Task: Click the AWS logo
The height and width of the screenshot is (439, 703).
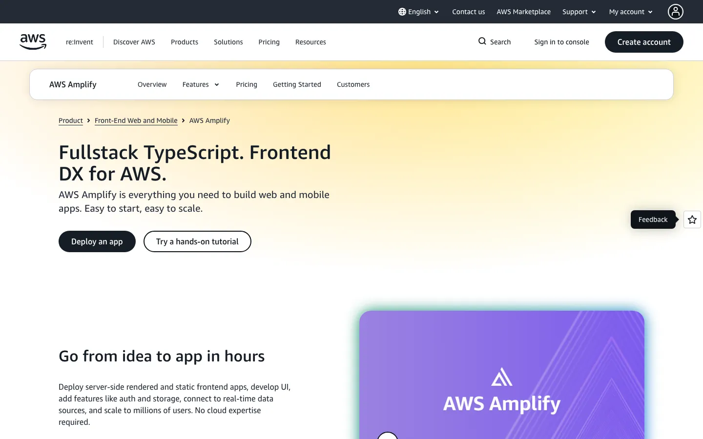Action: 33,42
